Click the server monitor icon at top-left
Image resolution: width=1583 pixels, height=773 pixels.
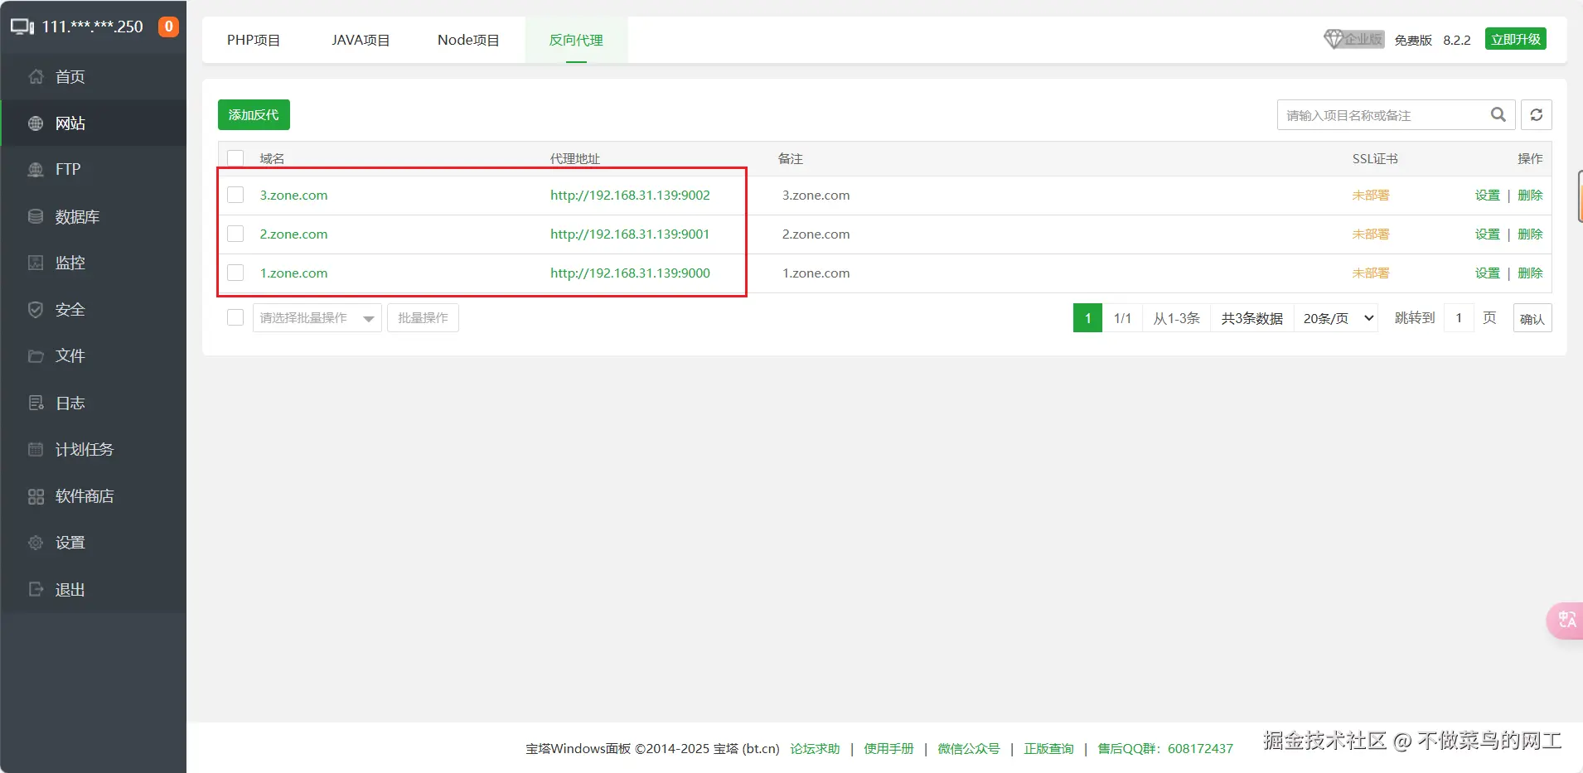click(x=22, y=27)
